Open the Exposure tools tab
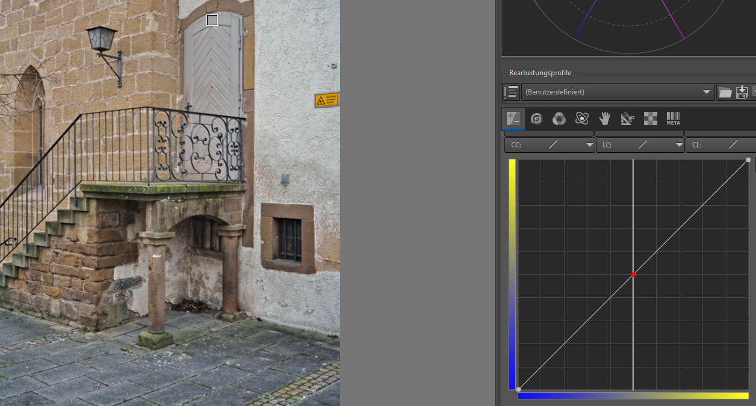Viewport: 756px width, 406px height. pos(513,119)
